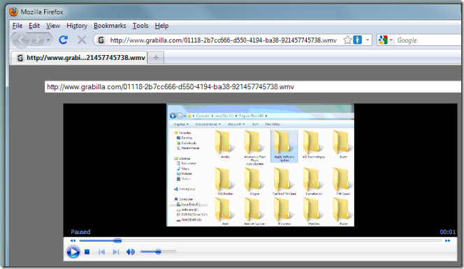Click the fast-forward double-arrow icon
464x269 pixels.
(448, 240)
